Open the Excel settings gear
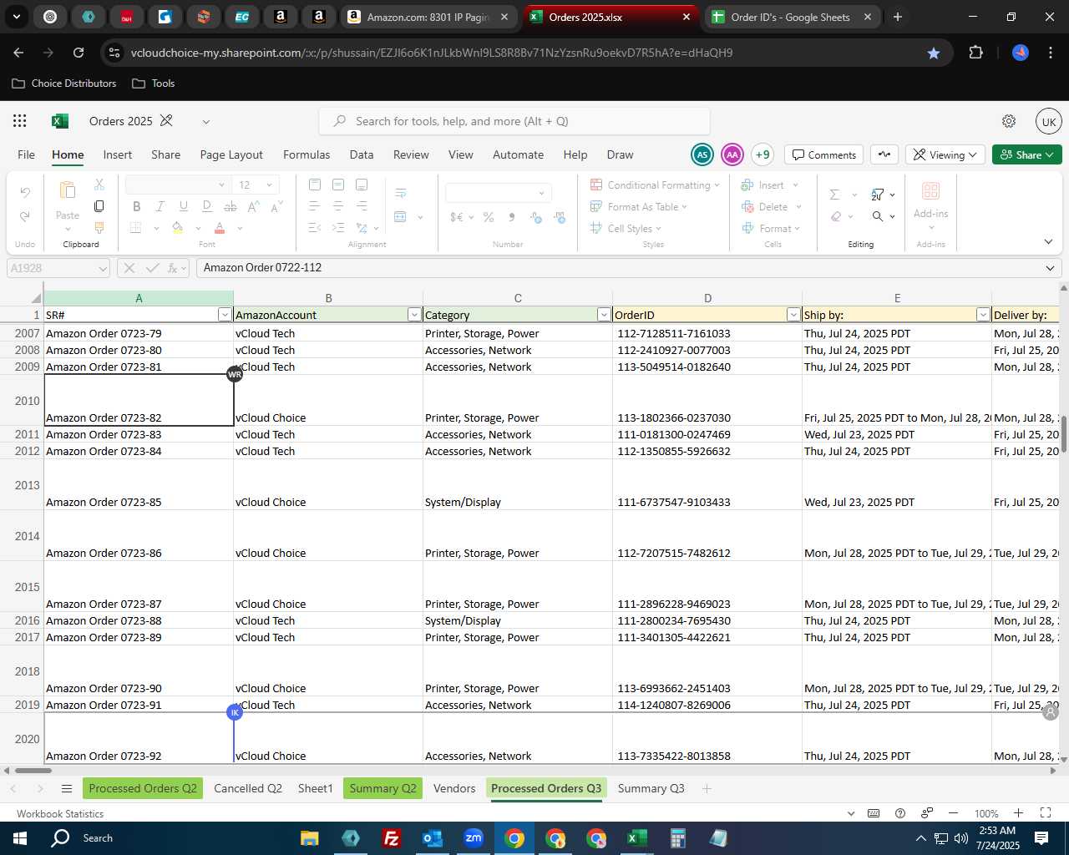The height and width of the screenshot is (855, 1069). pyautogui.click(x=1009, y=121)
